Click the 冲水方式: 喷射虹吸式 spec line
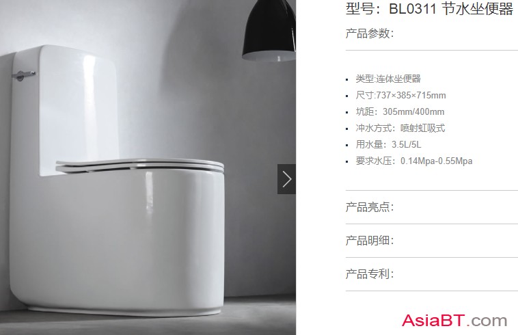 pos(400,128)
